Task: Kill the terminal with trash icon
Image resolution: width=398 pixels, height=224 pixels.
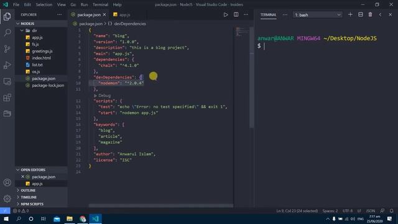Action: 371,15
